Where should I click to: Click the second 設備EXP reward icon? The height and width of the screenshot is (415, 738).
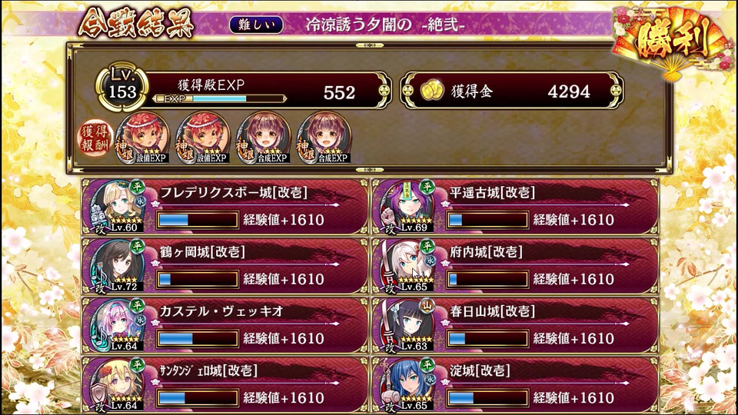tap(203, 138)
